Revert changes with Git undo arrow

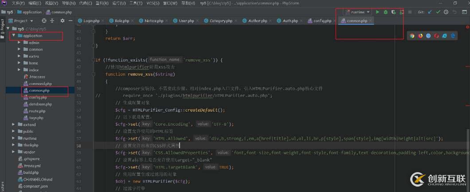[x=454, y=12]
